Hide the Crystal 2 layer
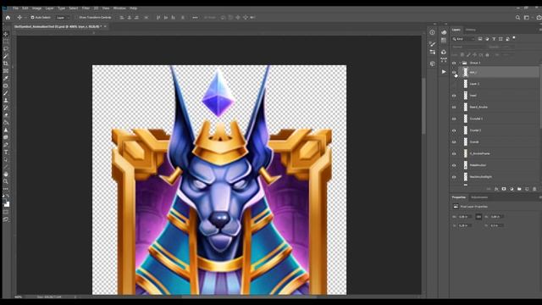This screenshot has width=542, height=305. (x=454, y=130)
